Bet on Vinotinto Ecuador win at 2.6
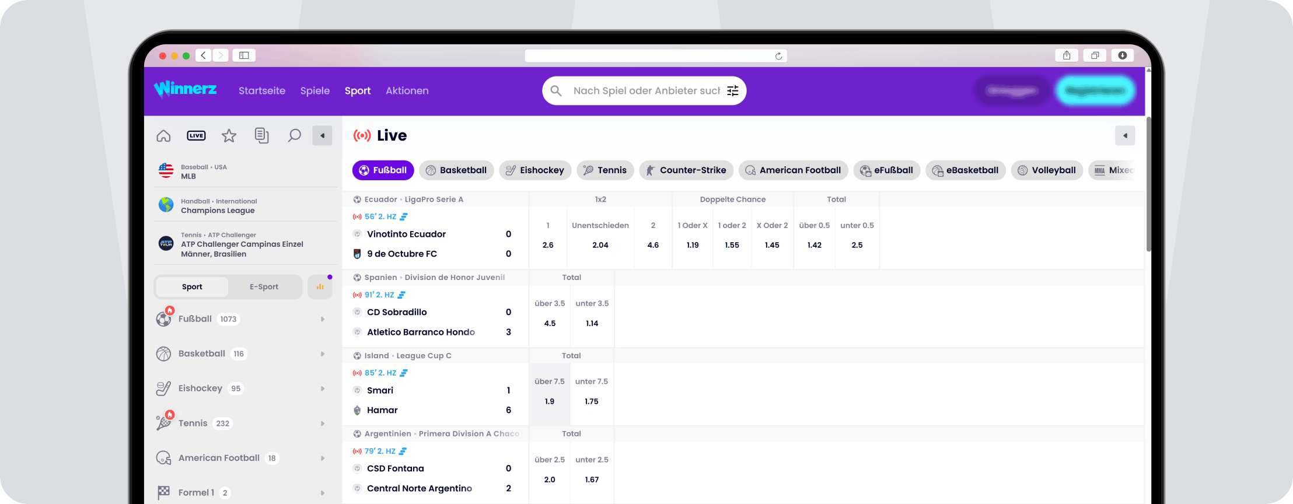Screen dimensions: 1293x504 548,238
